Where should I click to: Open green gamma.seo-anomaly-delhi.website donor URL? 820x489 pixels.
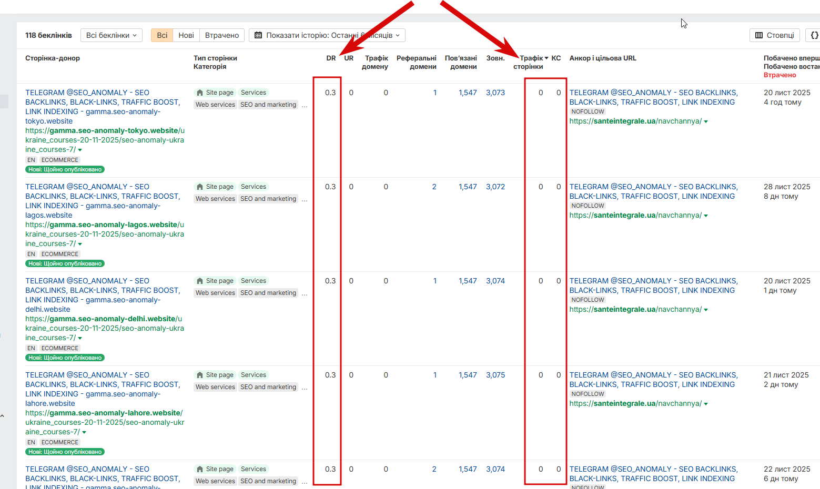(105, 329)
